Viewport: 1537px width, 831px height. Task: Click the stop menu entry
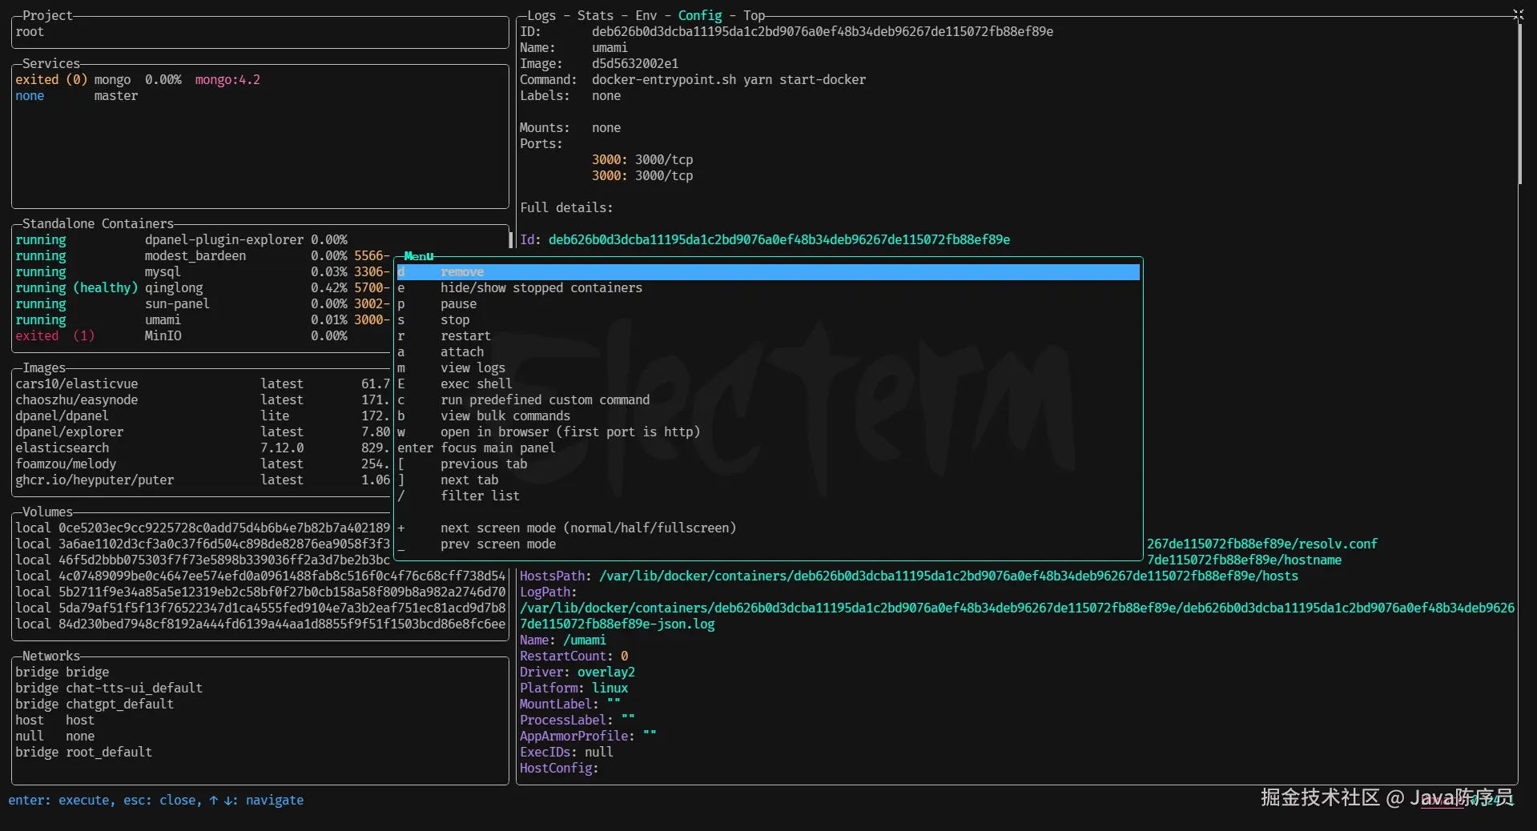[455, 320]
